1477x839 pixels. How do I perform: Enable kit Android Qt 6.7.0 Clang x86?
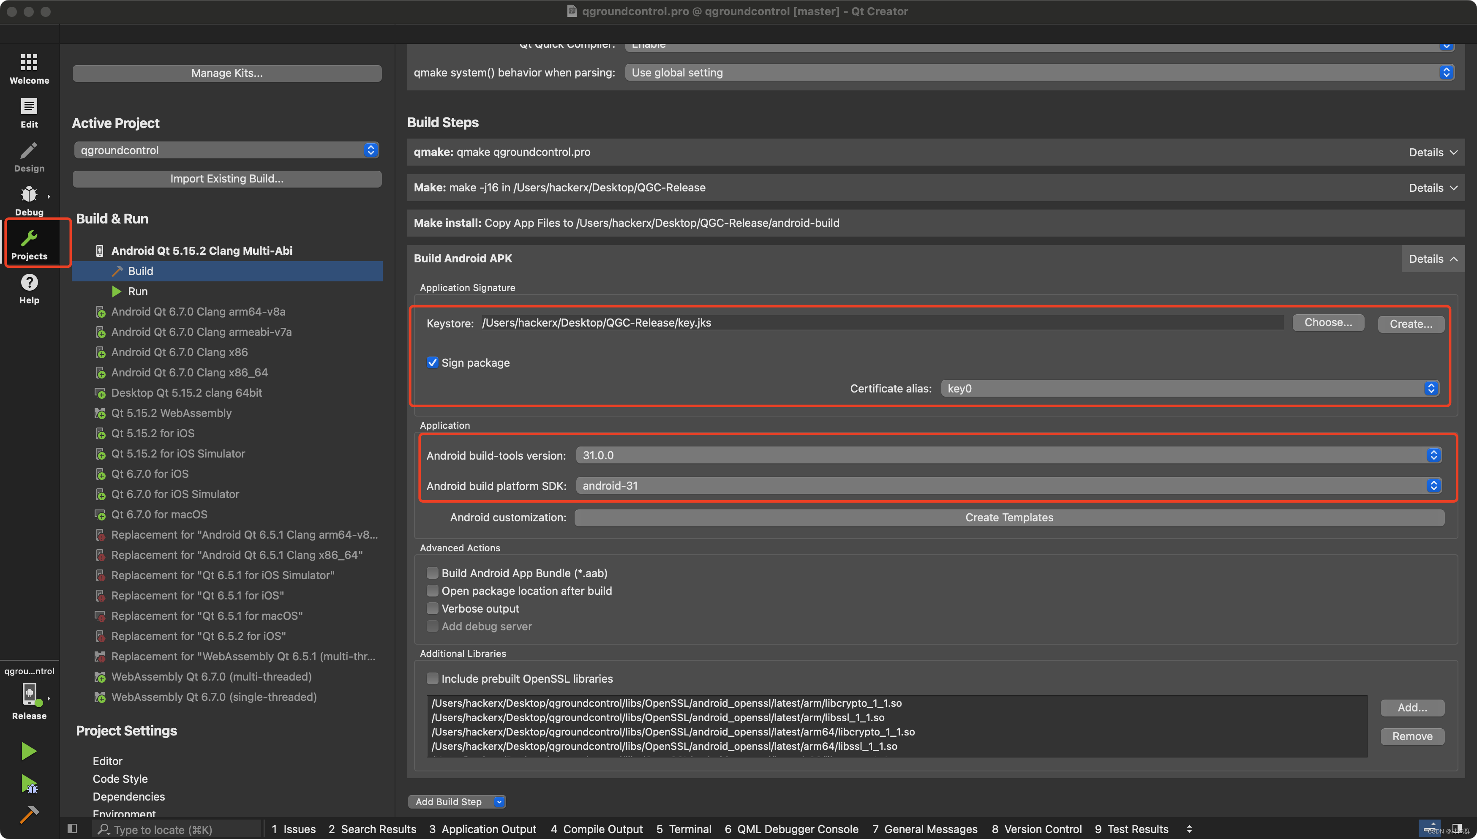tap(179, 352)
